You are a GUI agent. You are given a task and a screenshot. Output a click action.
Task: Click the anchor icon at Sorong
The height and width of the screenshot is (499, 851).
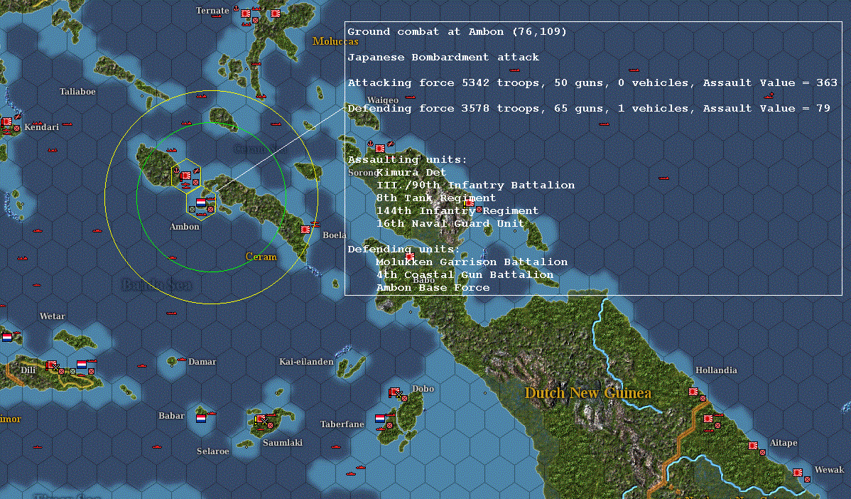(371, 144)
